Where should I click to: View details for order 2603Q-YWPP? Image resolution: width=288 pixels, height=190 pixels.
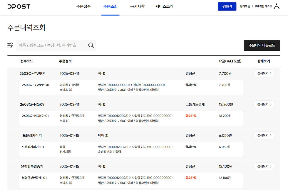tap(264, 73)
